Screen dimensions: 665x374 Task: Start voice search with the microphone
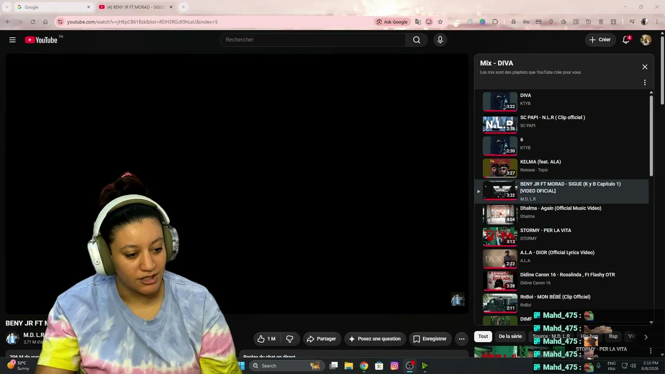pyautogui.click(x=440, y=40)
